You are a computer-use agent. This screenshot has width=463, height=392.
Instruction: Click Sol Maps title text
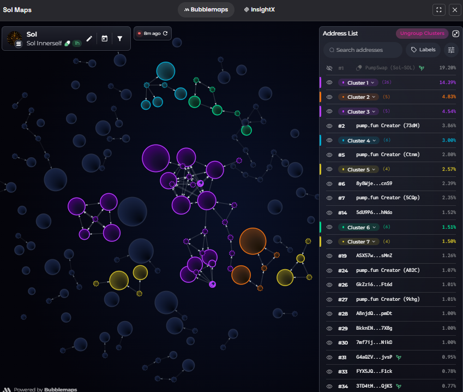[x=17, y=10]
